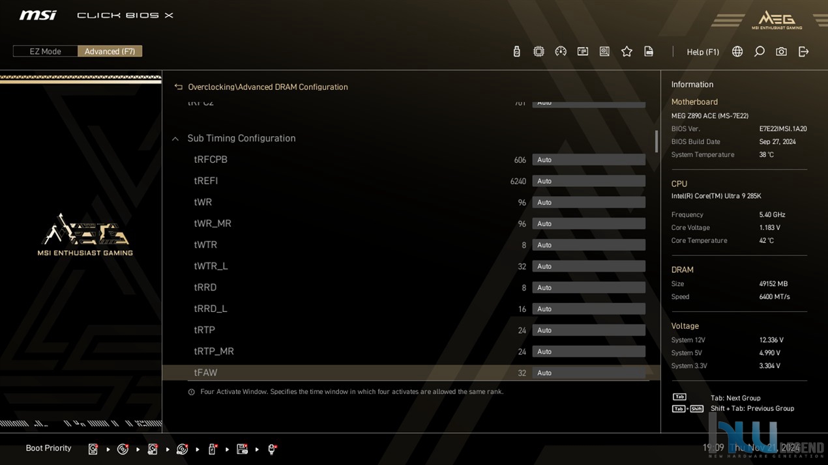Open the M-Flash USB icon in toolbar
This screenshot has height=465, width=828.
[516, 51]
